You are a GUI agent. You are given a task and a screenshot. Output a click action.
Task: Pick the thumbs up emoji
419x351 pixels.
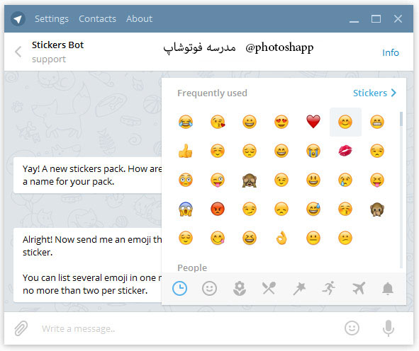[186, 151]
